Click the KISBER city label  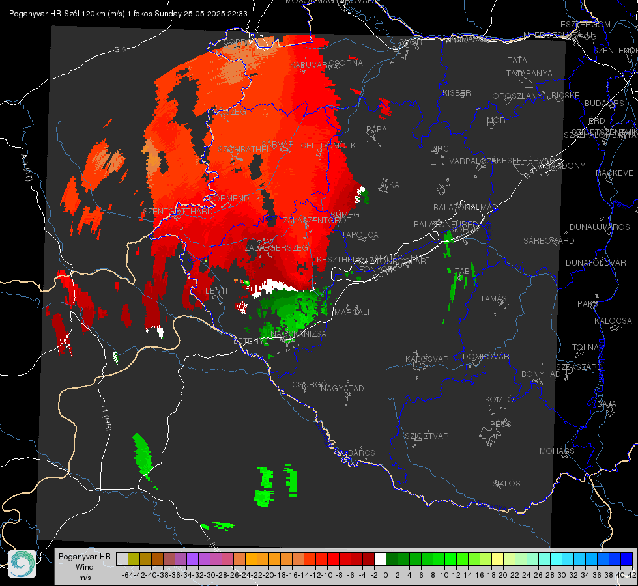(x=457, y=92)
